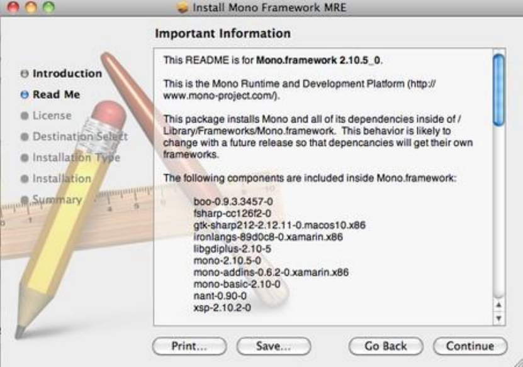
Task: Minimize the installer with yellow button
Action: (31, 7)
